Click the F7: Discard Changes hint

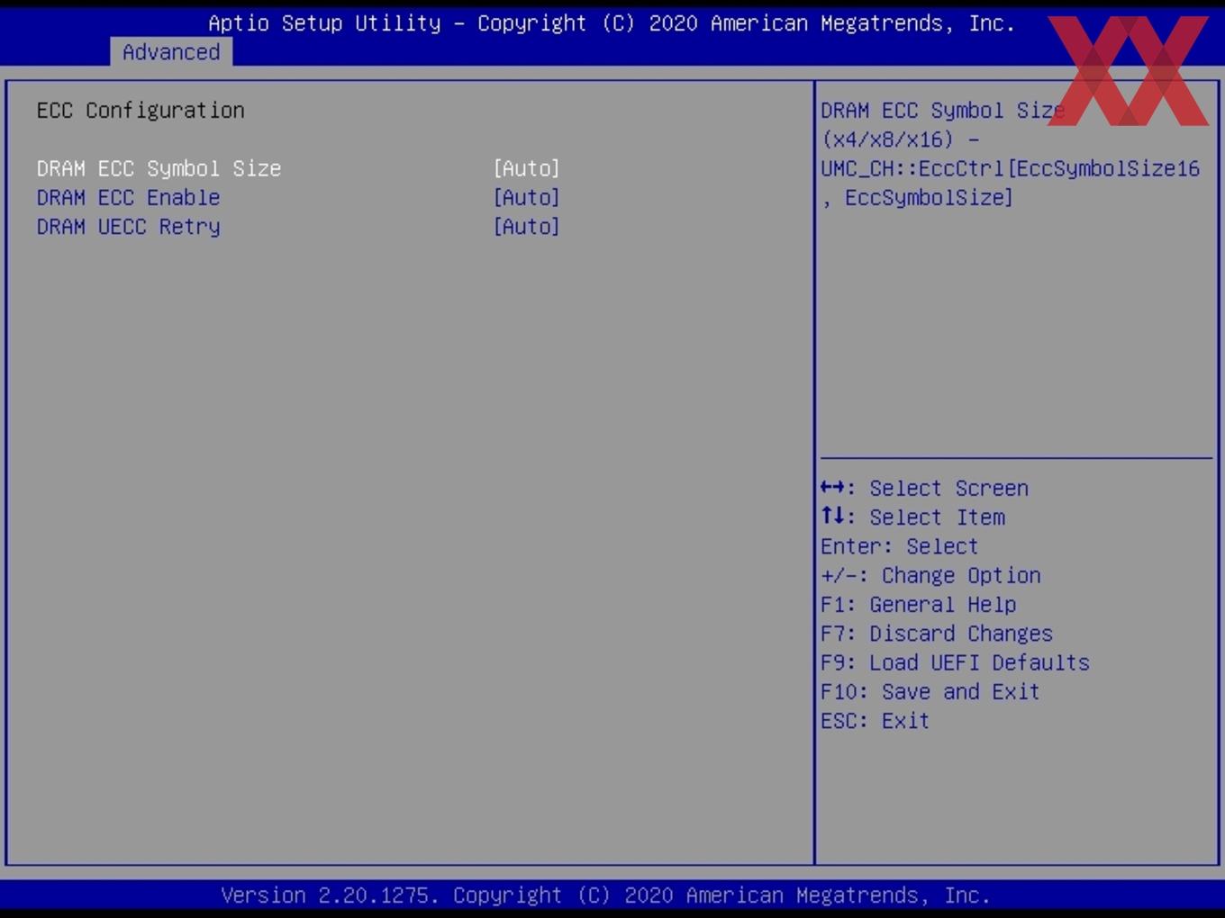(937, 633)
